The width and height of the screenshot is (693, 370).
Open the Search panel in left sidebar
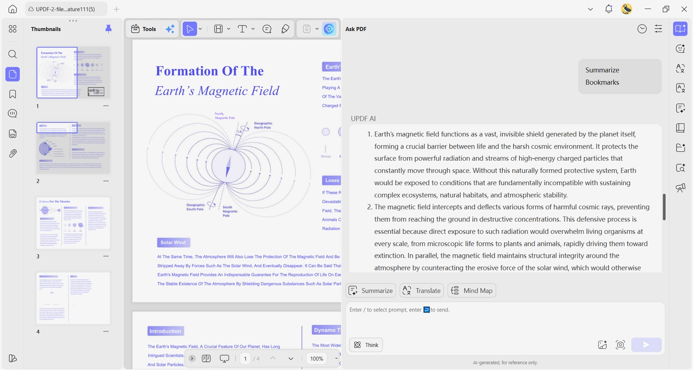(13, 54)
